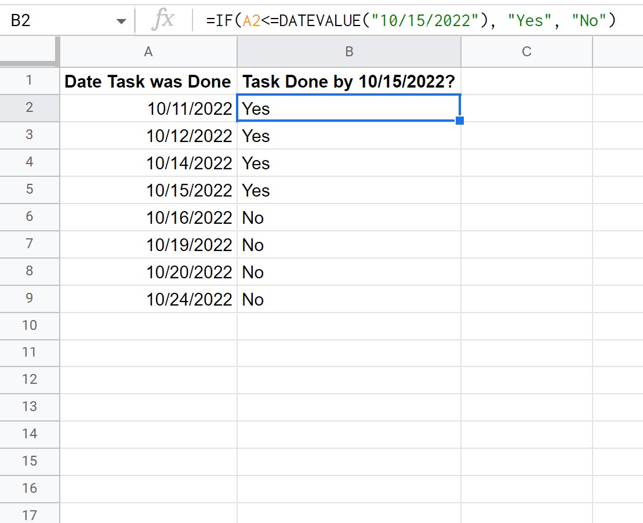Image resolution: width=643 pixels, height=523 pixels.
Task: Select column C header
Action: [x=526, y=52]
